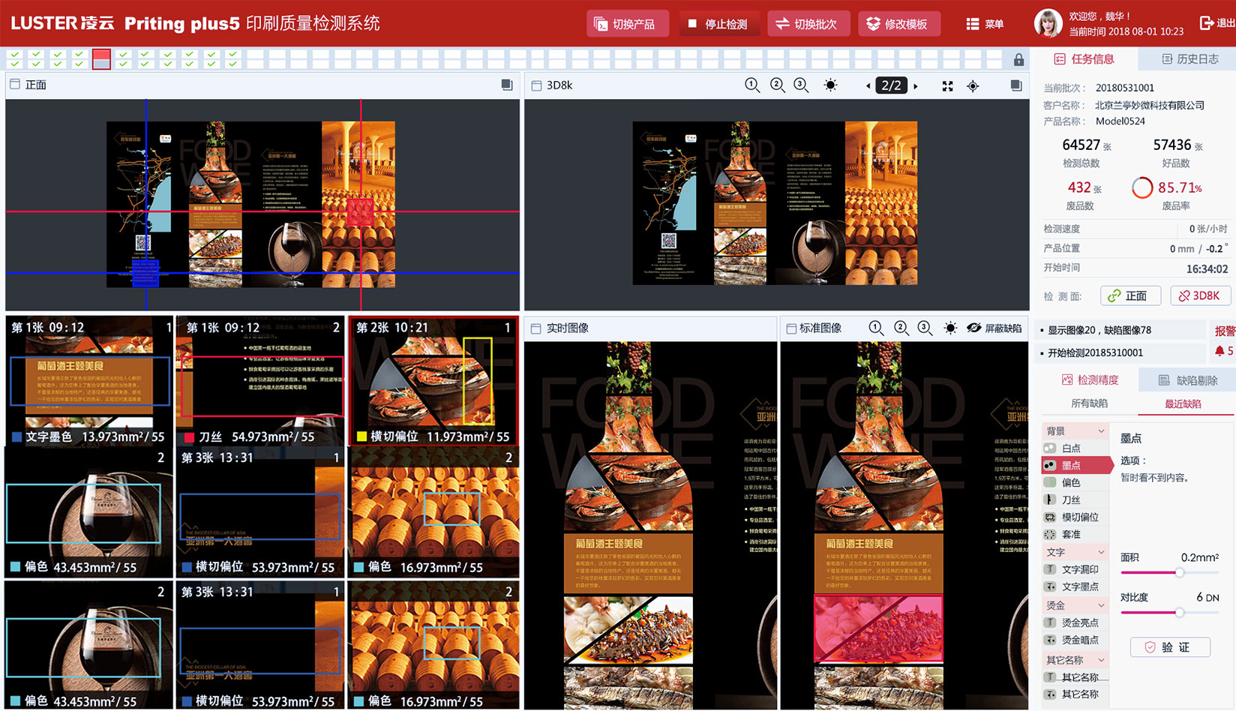Click the 验证 button
The height and width of the screenshot is (711, 1236).
point(1169,647)
